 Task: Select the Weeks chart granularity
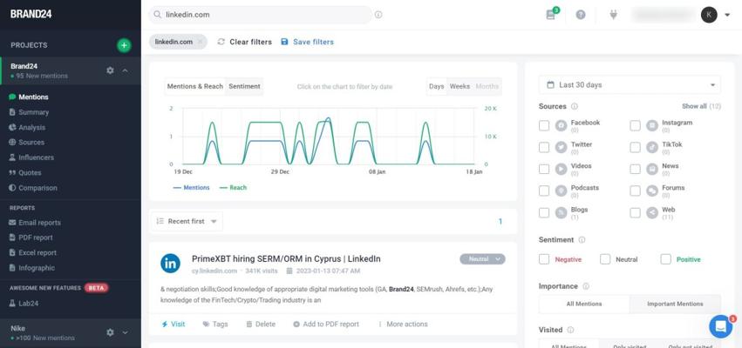click(x=459, y=86)
